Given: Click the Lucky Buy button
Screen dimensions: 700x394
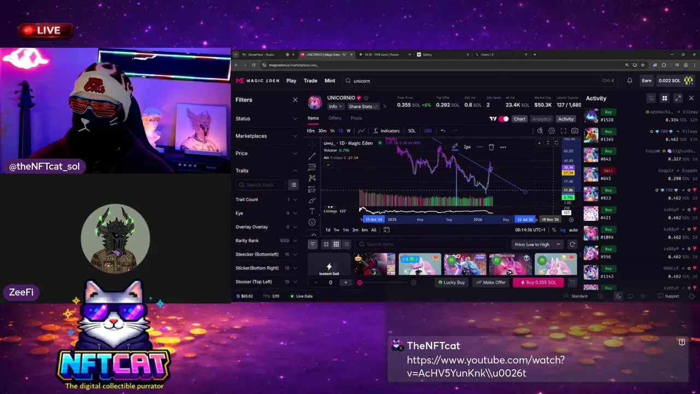Looking at the screenshot, I should coord(452,282).
